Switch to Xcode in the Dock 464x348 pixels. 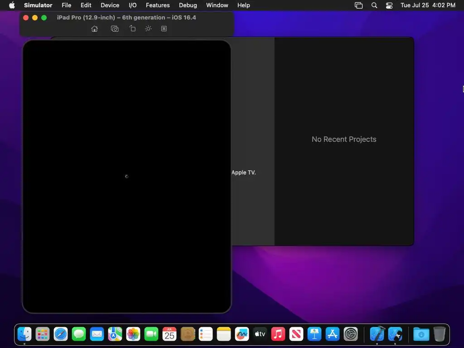[377, 334]
